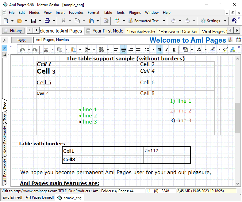The image size is (242, 202).
Task: Apply highlighter color marker
Action: [213, 50]
